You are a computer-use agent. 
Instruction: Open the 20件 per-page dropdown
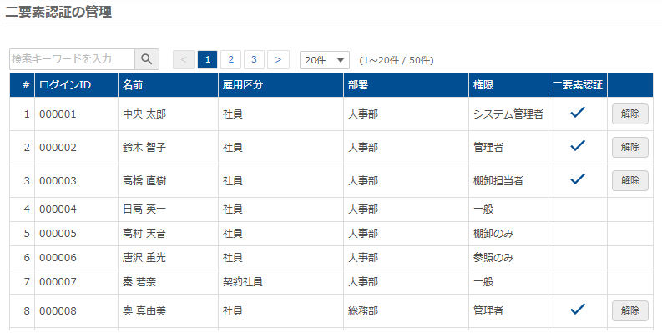click(x=324, y=60)
